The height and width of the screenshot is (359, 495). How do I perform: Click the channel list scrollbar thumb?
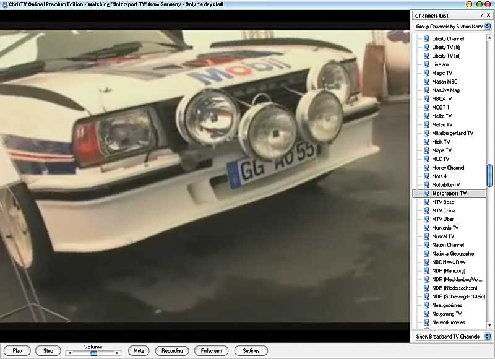tap(489, 175)
